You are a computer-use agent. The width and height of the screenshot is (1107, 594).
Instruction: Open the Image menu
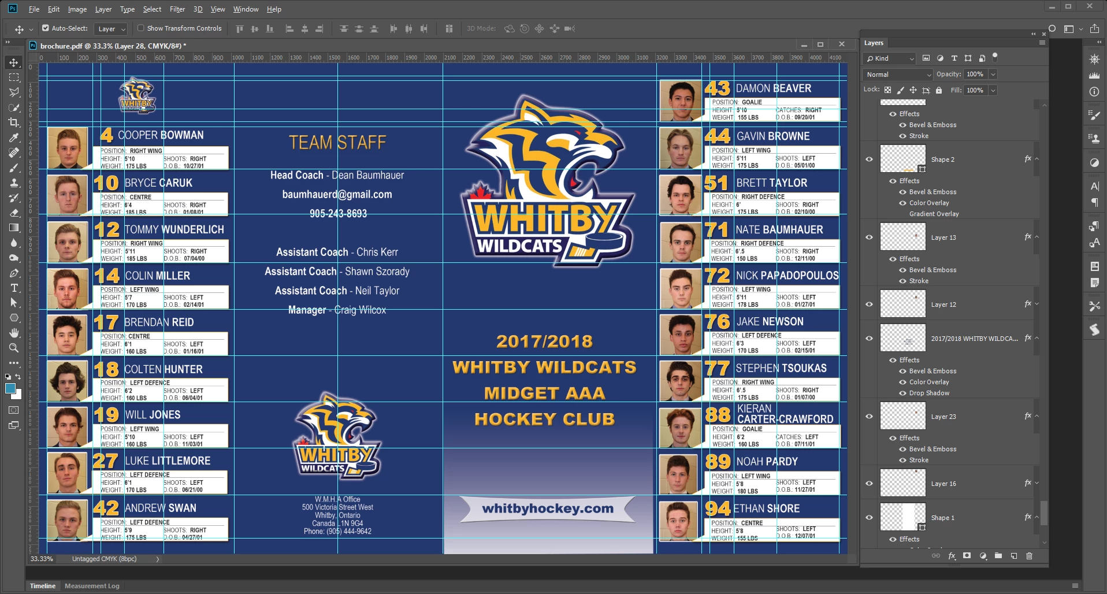[77, 9]
